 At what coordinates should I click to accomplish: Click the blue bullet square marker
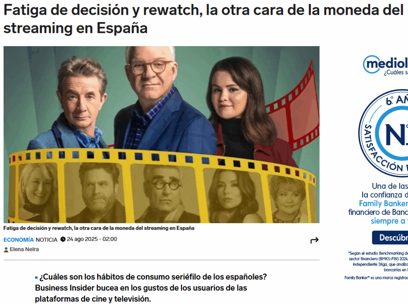(36, 277)
